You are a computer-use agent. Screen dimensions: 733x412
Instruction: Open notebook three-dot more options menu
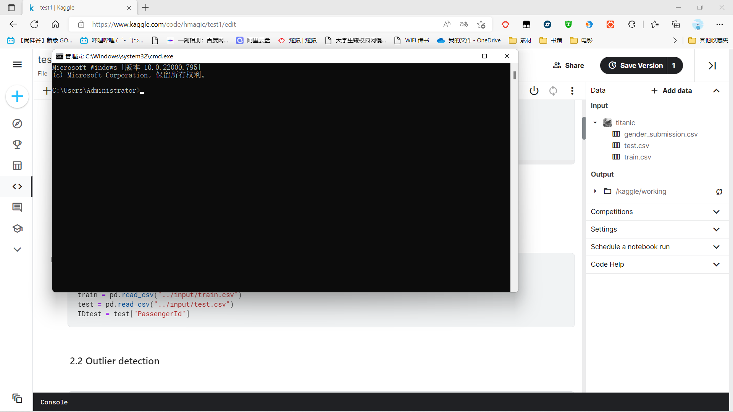click(x=572, y=91)
